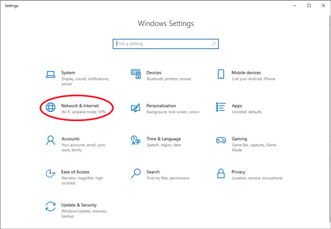Click the Personalization brush and monitor icon
Viewport: 331px width, 229px height.
(x=136, y=108)
